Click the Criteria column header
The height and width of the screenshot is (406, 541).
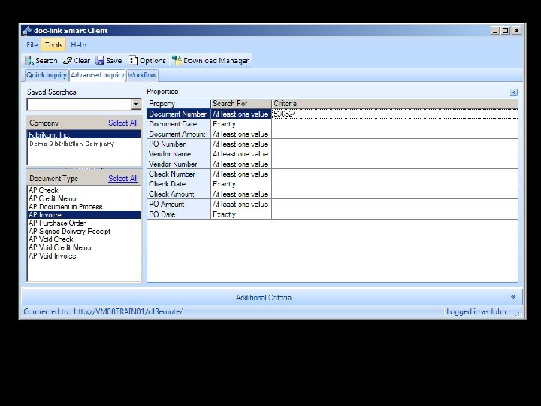394,103
